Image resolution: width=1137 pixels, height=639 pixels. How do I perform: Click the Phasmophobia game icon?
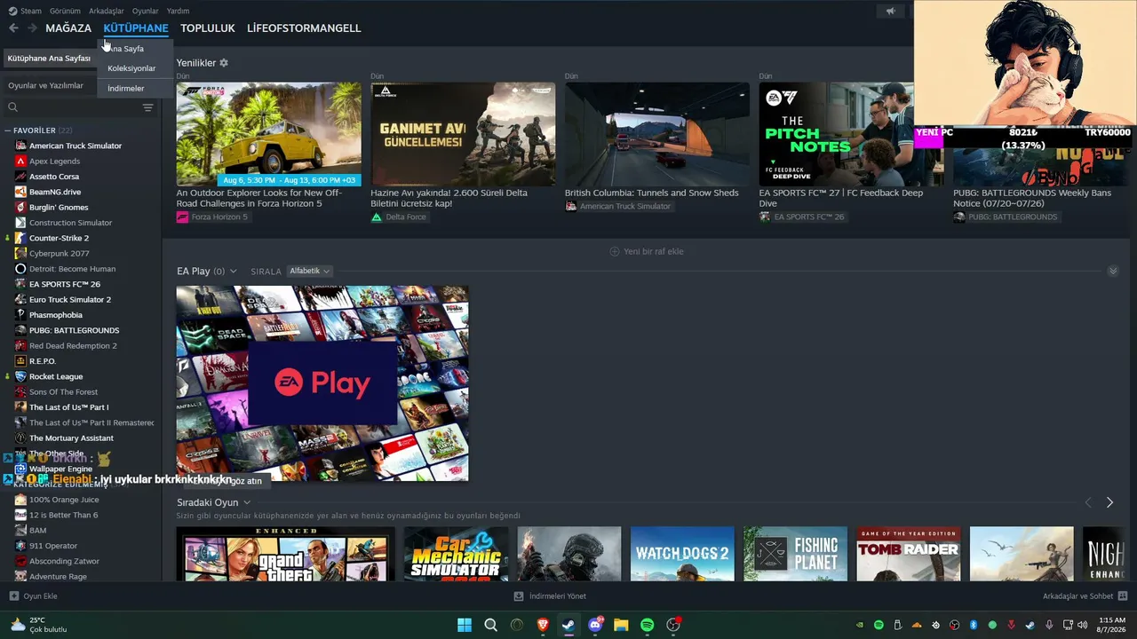[20, 315]
